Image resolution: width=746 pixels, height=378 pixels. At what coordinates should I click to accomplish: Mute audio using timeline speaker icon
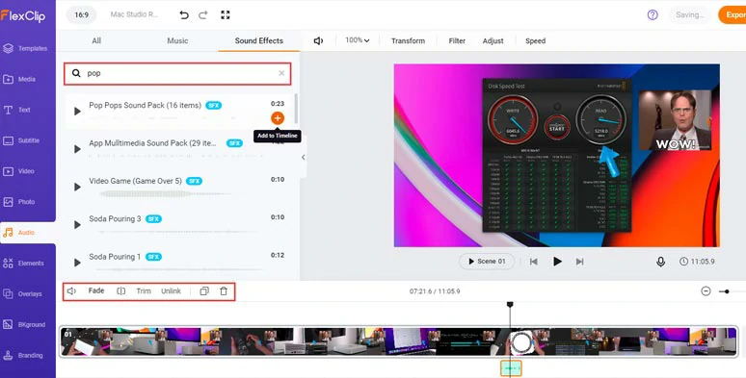coord(71,291)
